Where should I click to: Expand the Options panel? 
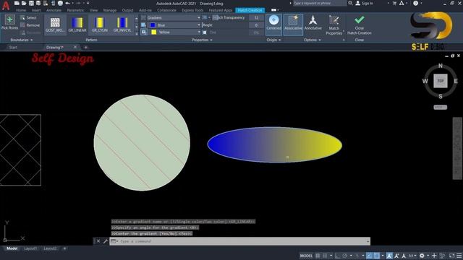pos(312,40)
